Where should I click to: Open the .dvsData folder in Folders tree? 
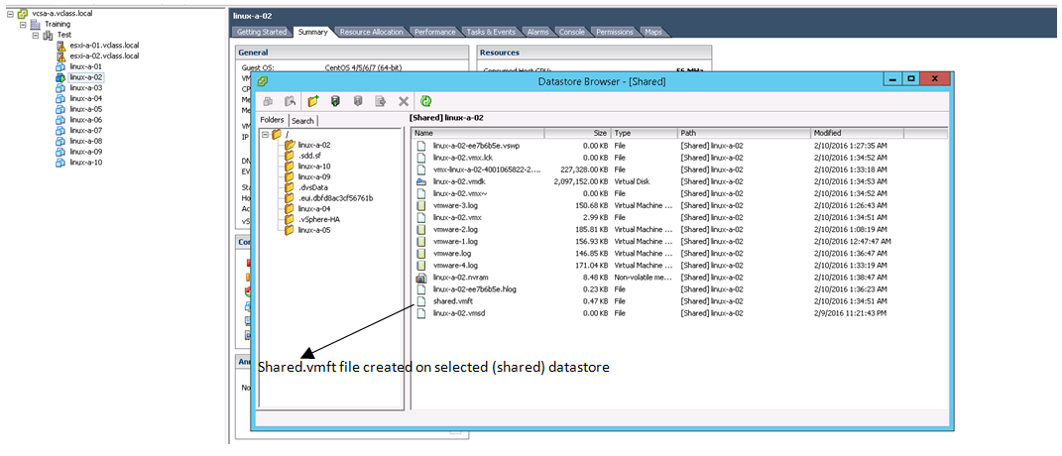click(x=314, y=187)
